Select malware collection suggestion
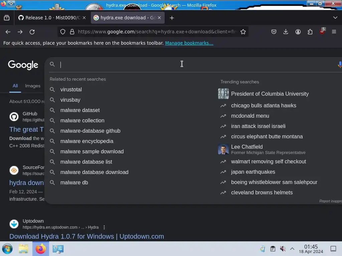 point(82,120)
